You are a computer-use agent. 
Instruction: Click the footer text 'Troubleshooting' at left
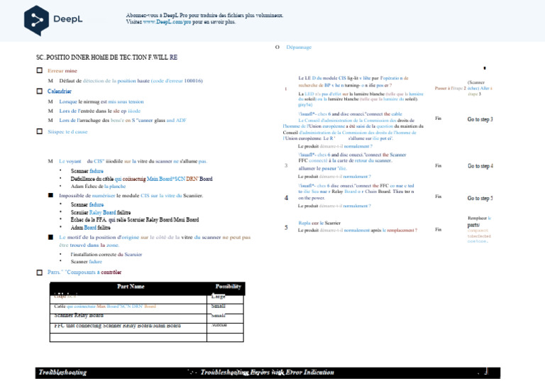(x=62, y=373)
